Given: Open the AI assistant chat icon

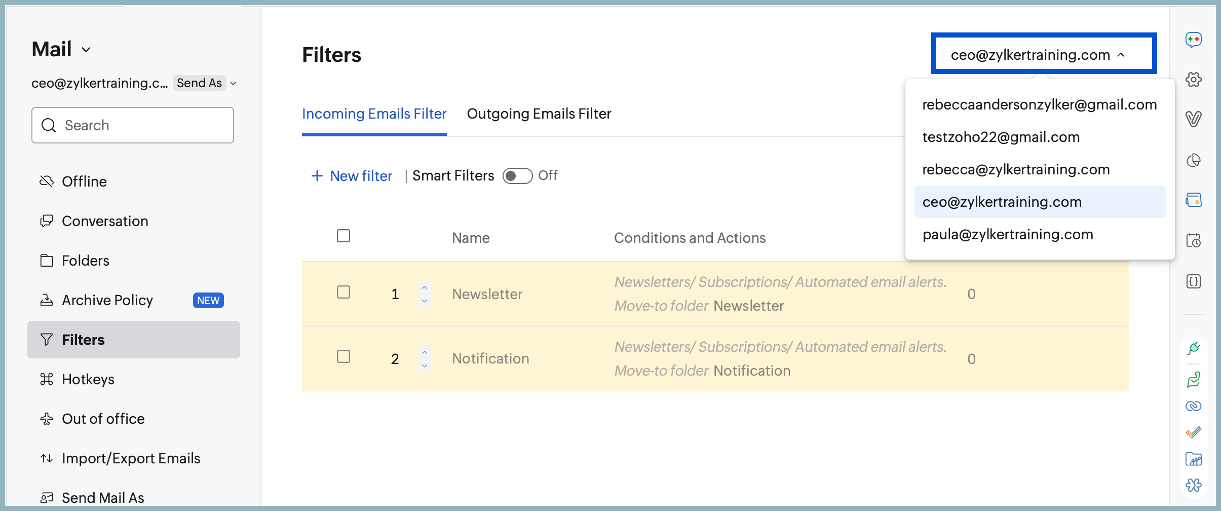Looking at the screenshot, I should click(x=1193, y=40).
